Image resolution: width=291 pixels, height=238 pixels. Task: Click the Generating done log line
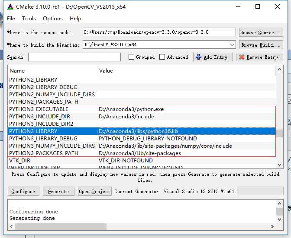coord(32,218)
